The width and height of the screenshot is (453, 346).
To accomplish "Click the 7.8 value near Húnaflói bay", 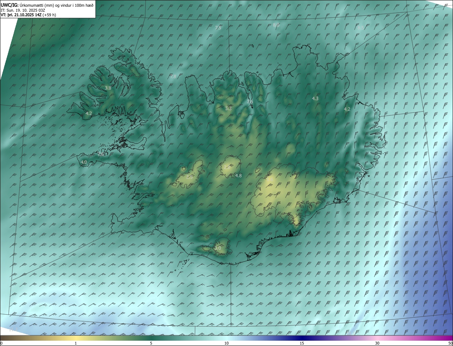I will click(x=173, y=76).
